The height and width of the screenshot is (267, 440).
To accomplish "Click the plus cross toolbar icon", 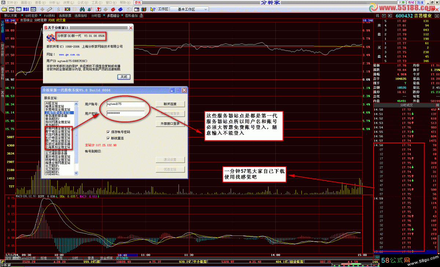I will (x=42, y=9).
